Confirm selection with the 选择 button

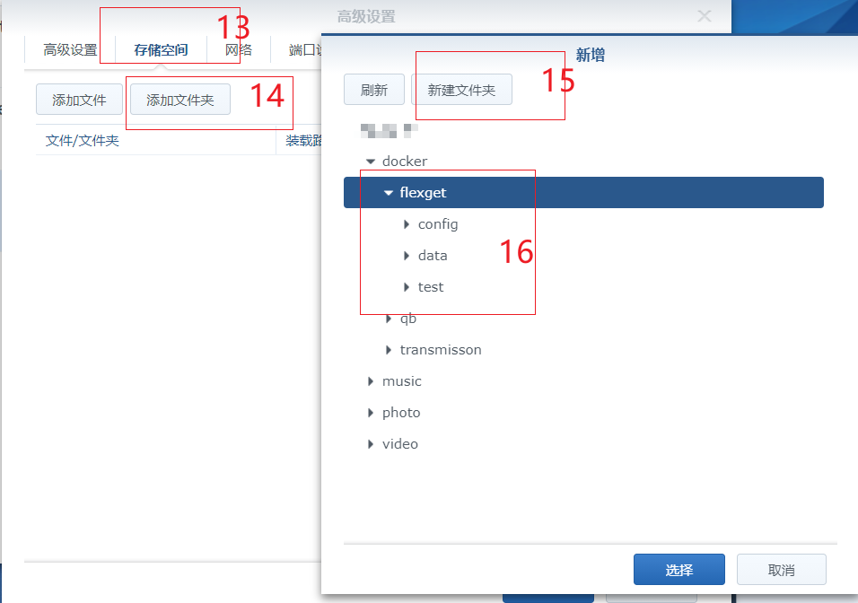pyautogui.click(x=679, y=569)
